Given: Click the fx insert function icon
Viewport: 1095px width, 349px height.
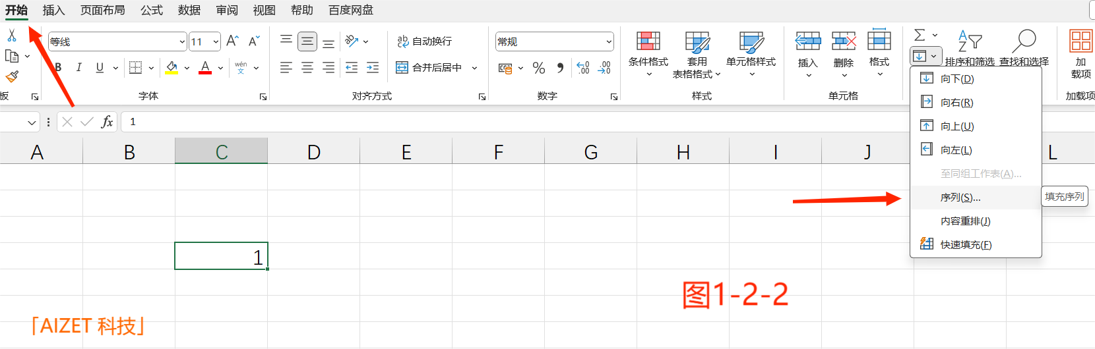Looking at the screenshot, I should pos(107,122).
